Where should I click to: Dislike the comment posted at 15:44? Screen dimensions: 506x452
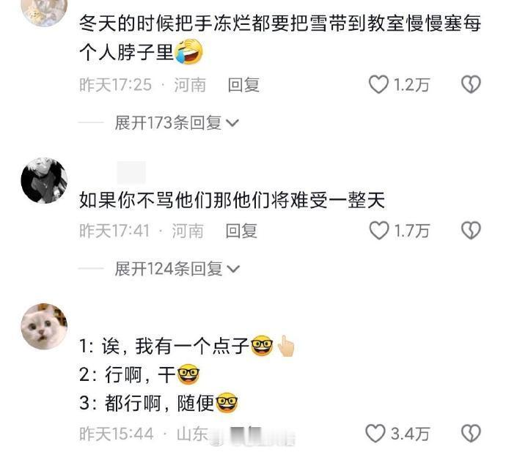471,433
